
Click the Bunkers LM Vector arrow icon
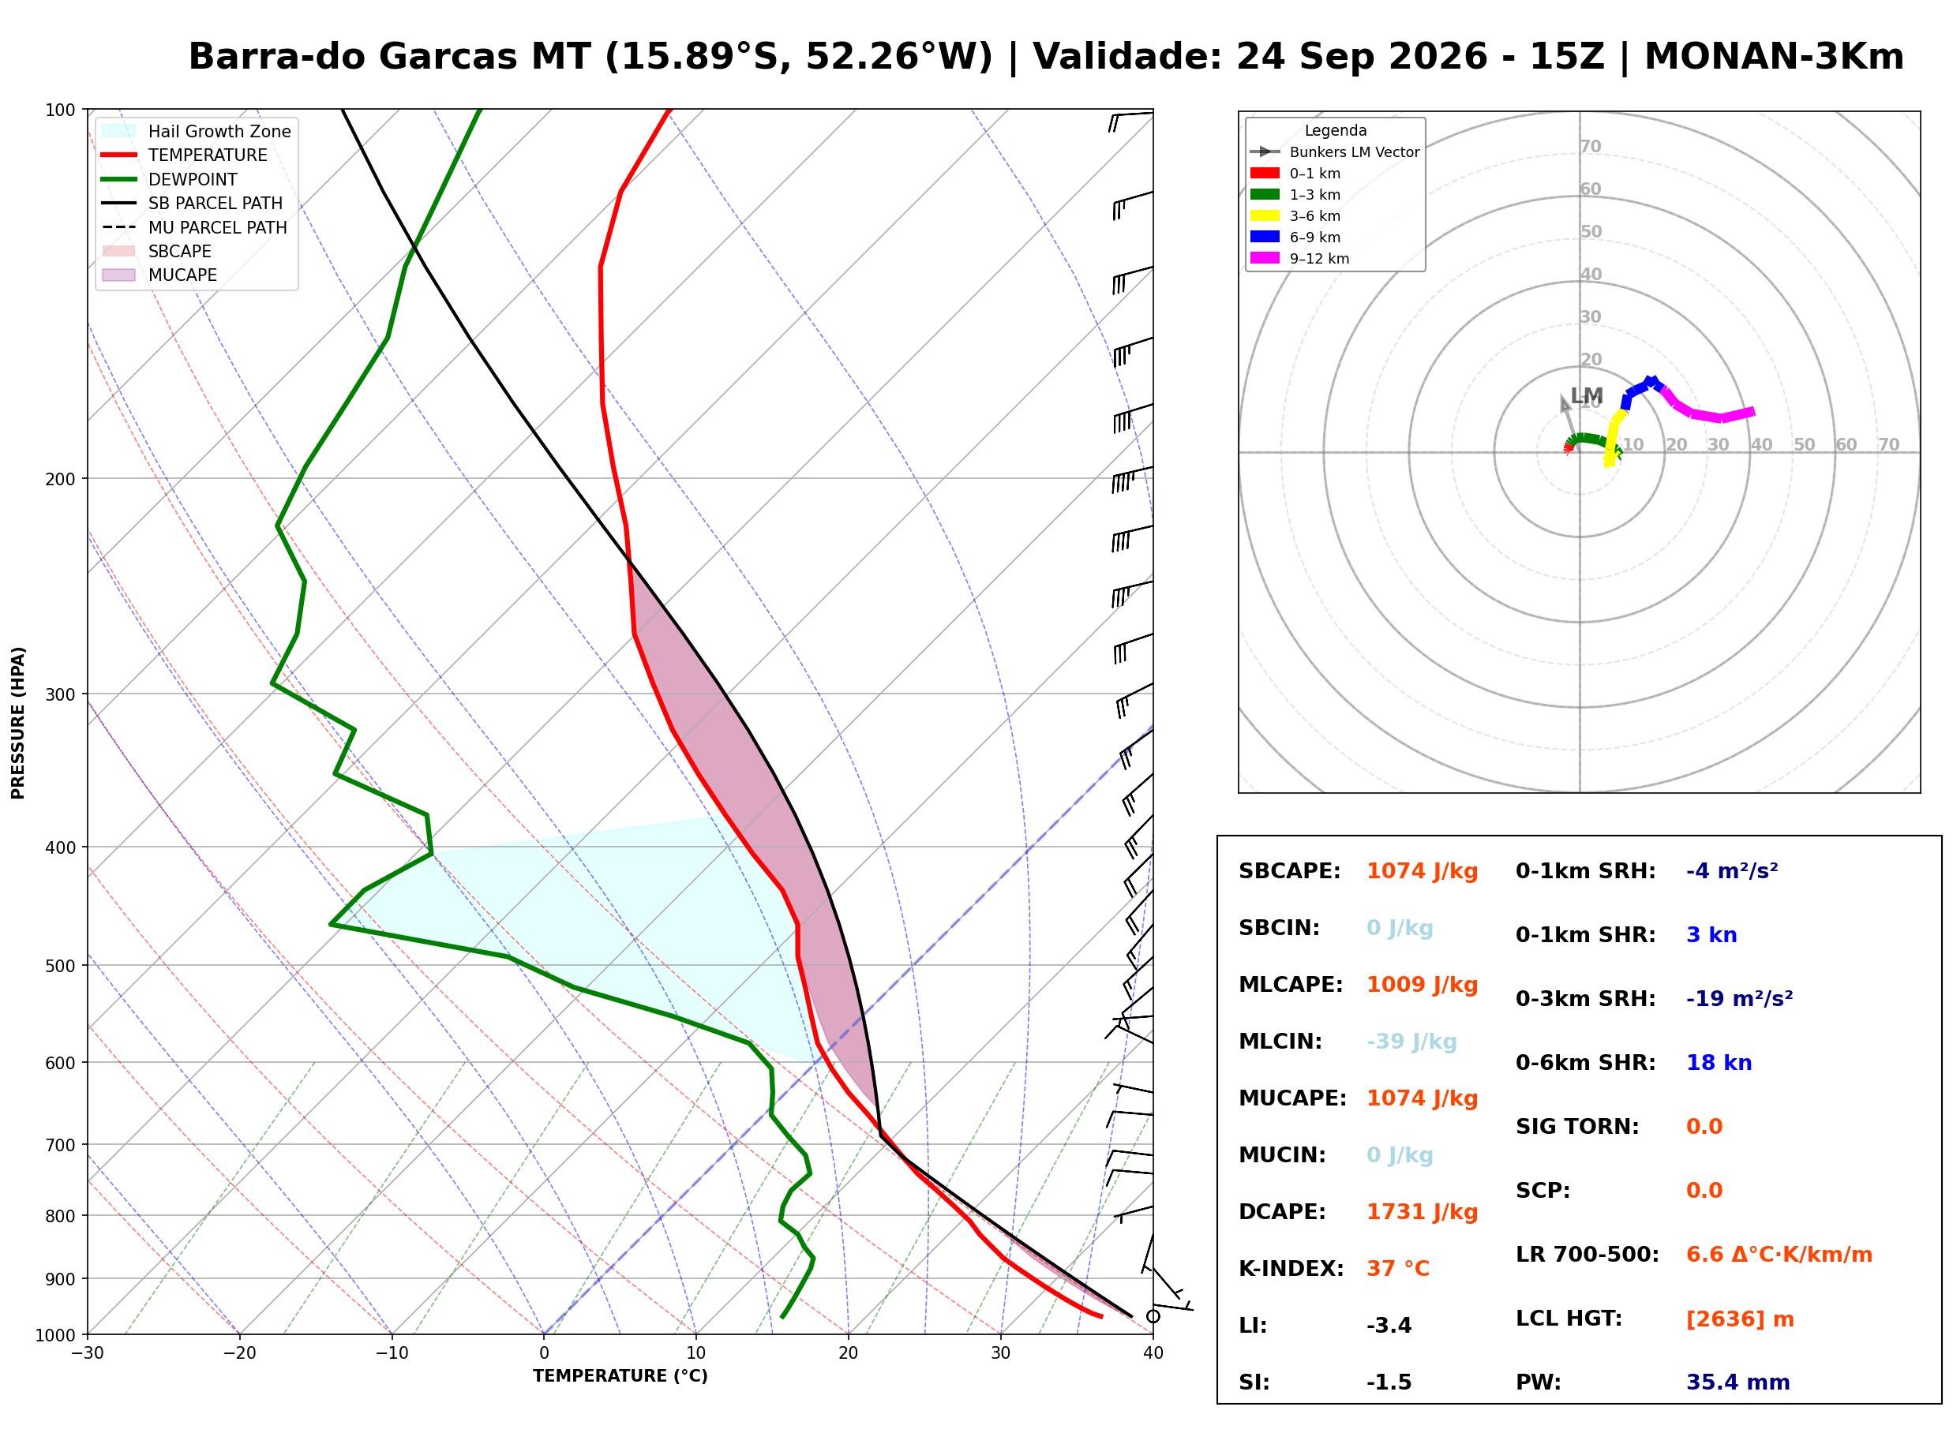(1265, 152)
